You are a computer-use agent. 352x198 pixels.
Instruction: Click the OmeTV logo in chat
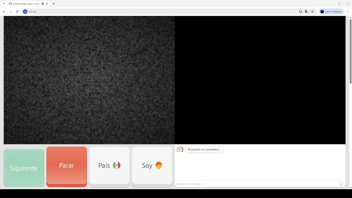click(180, 149)
